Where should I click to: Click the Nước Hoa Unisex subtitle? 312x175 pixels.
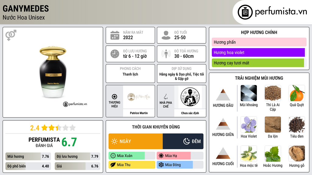point(24,18)
